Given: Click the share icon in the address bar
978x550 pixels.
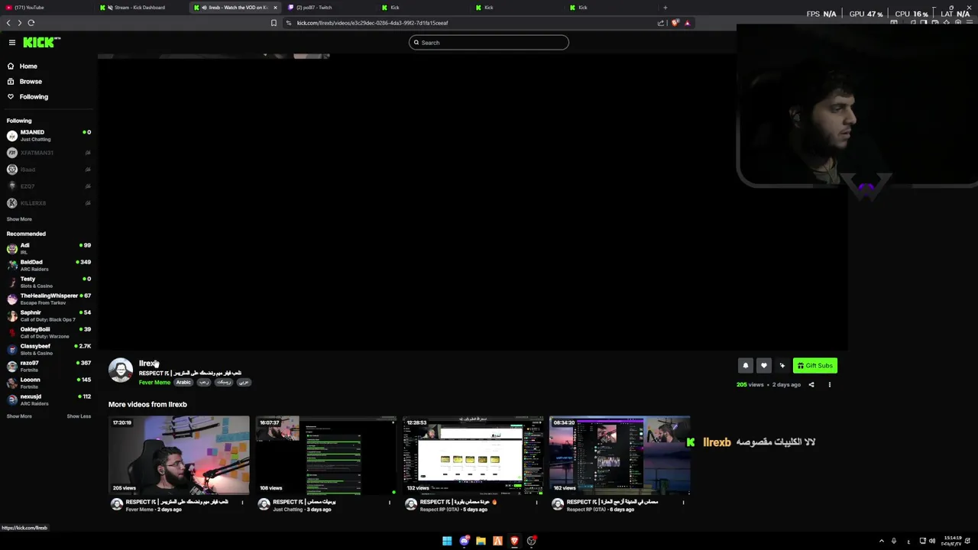Looking at the screenshot, I should click(x=661, y=23).
